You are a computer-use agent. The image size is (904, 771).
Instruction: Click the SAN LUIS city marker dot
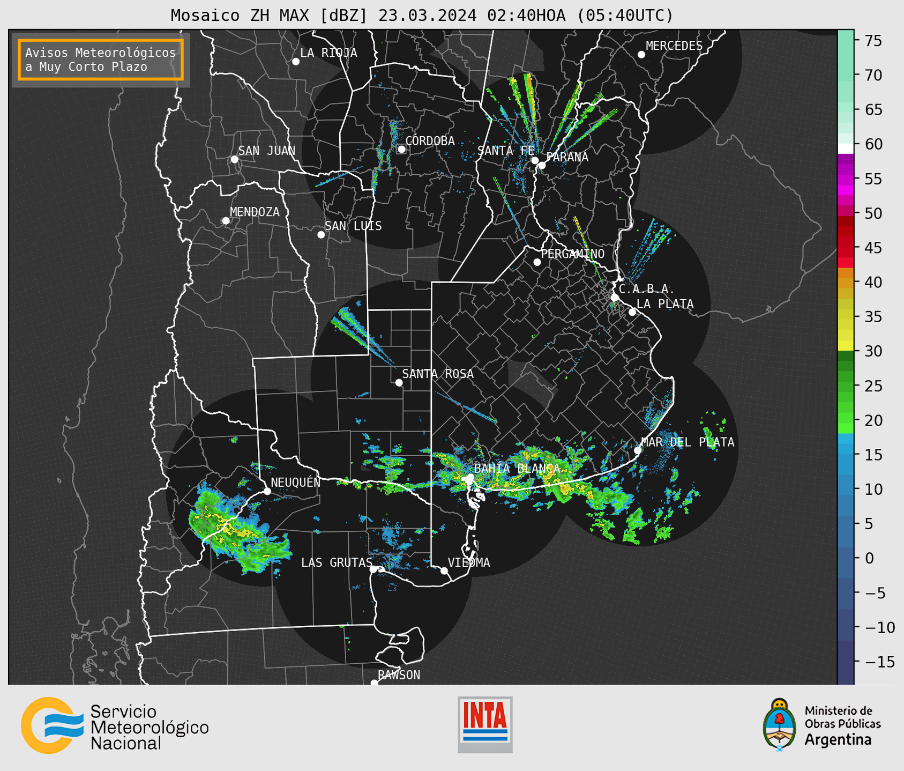[321, 235]
